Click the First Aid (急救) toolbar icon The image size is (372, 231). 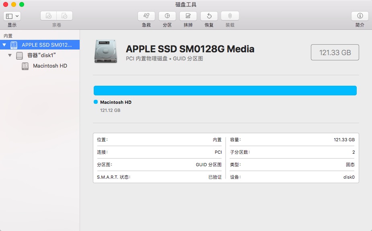tap(146, 16)
